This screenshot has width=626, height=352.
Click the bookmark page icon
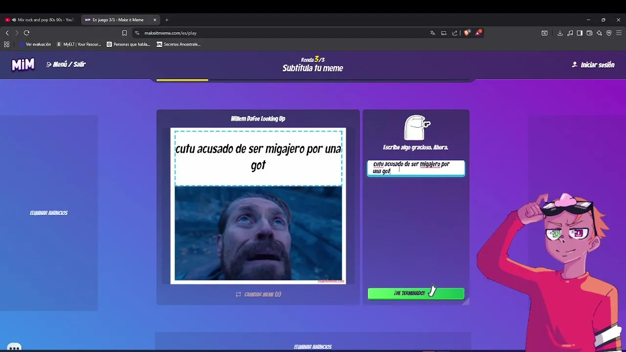124,33
